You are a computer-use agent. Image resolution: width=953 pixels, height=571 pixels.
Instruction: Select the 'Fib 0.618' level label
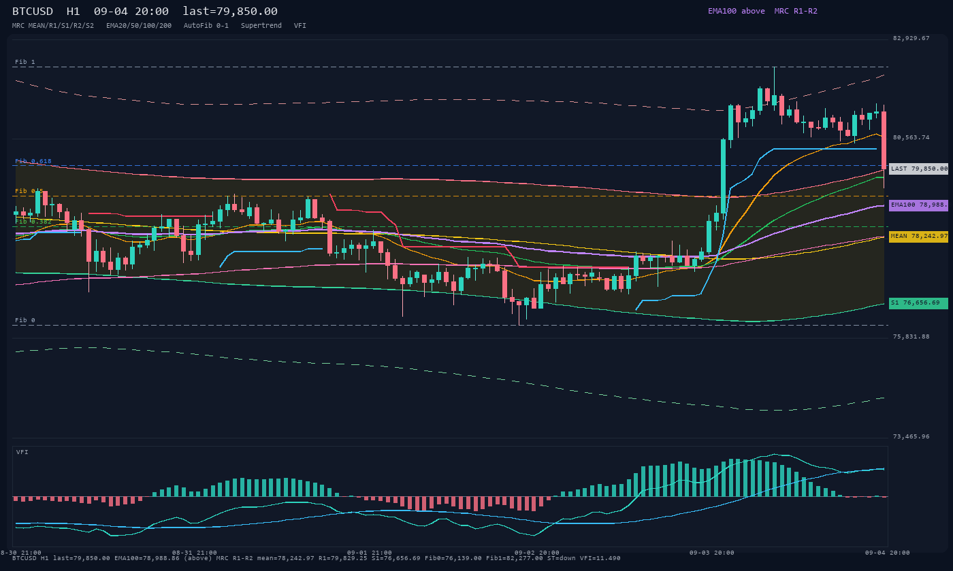pos(33,161)
